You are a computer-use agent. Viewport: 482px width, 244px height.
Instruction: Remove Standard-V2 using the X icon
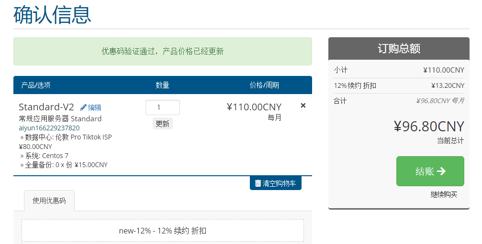(303, 106)
